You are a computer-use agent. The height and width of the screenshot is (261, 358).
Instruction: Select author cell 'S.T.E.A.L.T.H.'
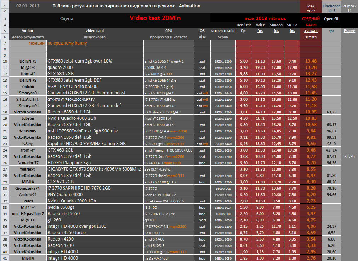pyautogui.click(x=28, y=99)
